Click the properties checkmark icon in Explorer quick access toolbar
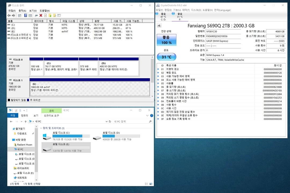 pyautogui.click(x=16, y=110)
